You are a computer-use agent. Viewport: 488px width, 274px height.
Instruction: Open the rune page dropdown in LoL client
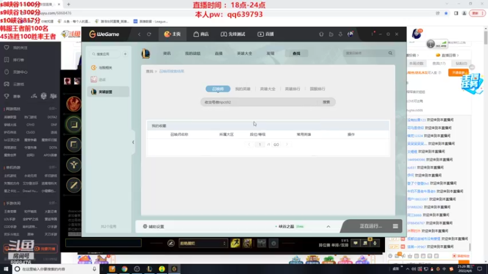click(x=203, y=243)
